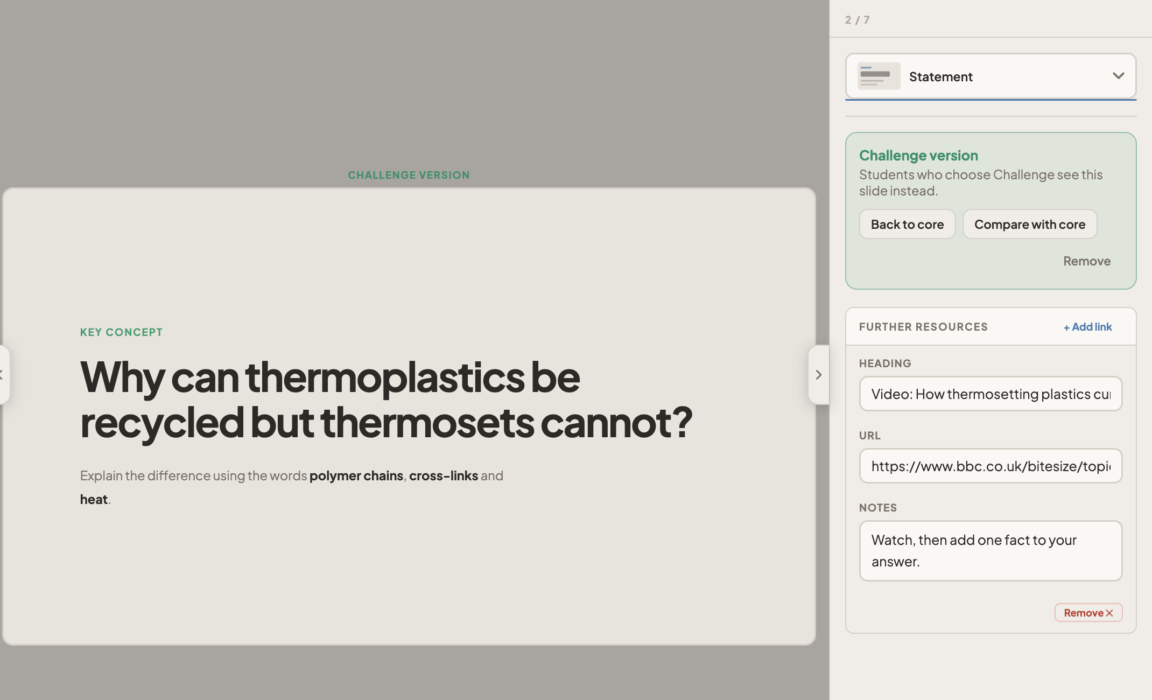Open the Statement slide type dropdown

(x=991, y=76)
